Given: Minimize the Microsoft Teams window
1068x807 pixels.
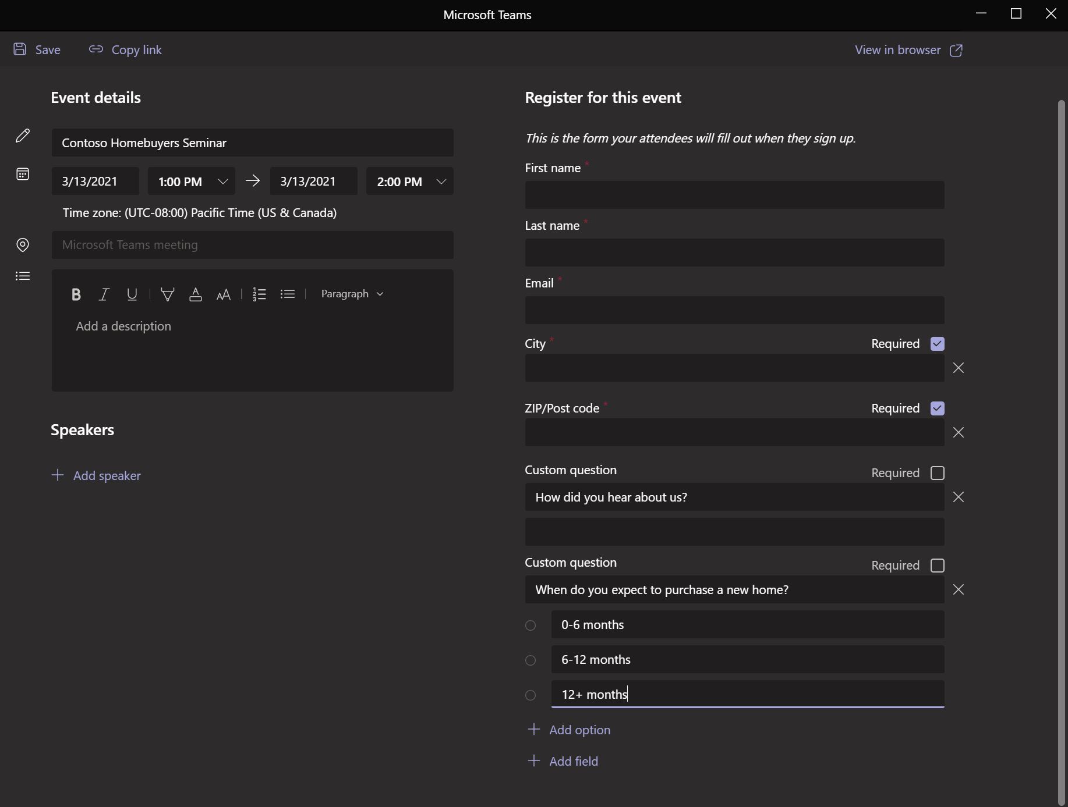Looking at the screenshot, I should (x=981, y=13).
